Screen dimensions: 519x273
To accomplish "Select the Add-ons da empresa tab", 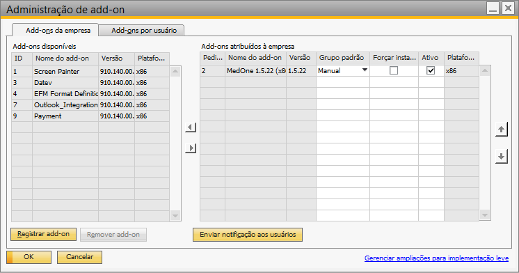I will (58, 31).
